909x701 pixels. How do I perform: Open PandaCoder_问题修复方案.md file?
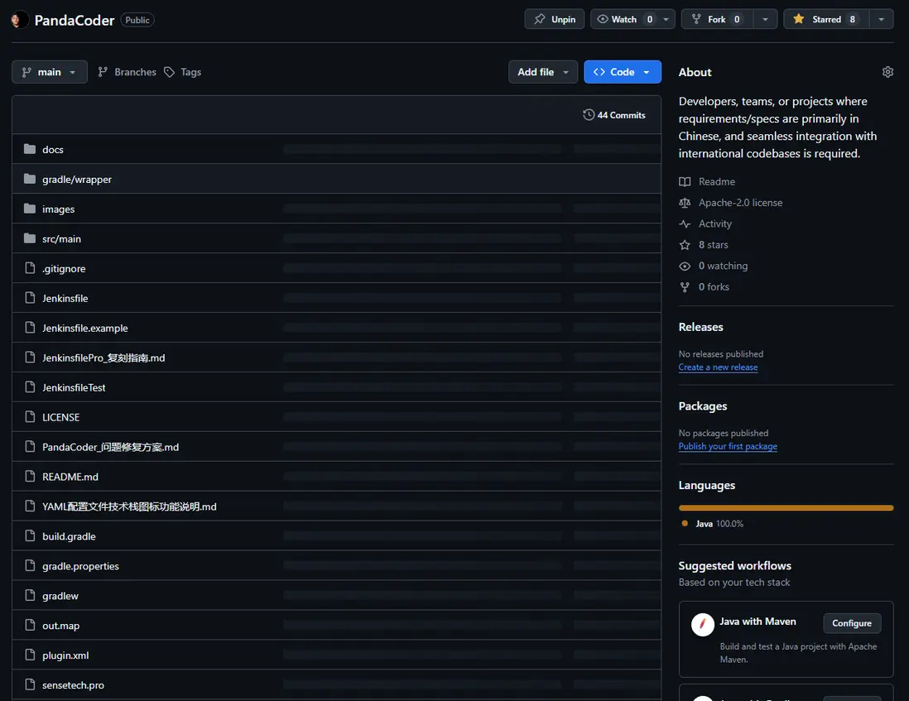[110, 447]
